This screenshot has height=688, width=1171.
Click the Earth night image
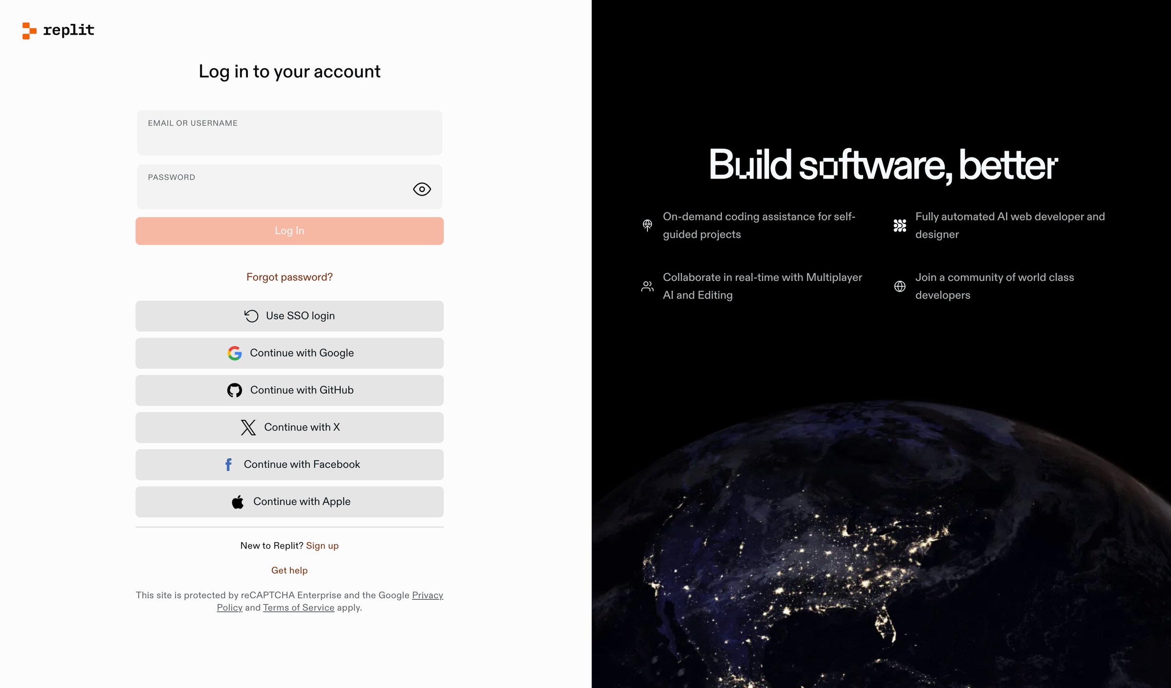pyautogui.click(x=881, y=544)
